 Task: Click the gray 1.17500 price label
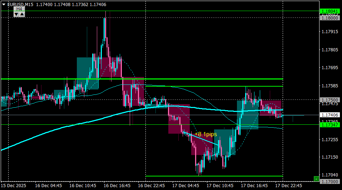coord(330,100)
